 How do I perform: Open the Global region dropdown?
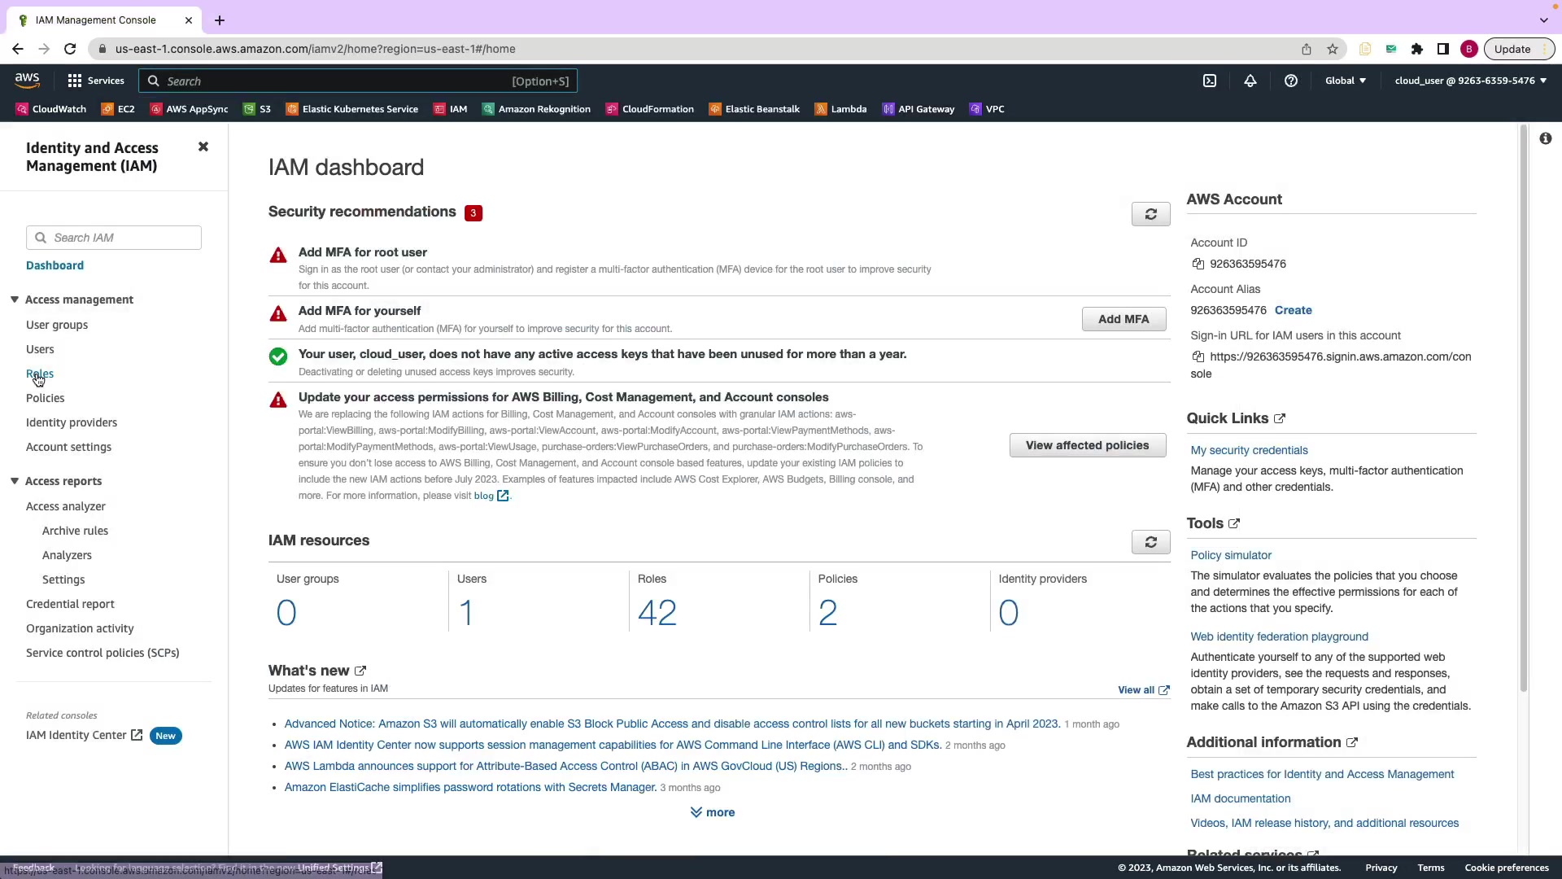(1345, 81)
